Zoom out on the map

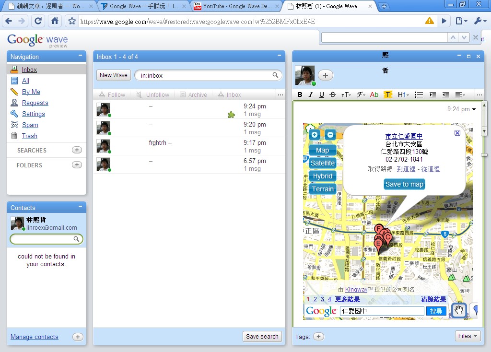pyautogui.click(x=330, y=135)
